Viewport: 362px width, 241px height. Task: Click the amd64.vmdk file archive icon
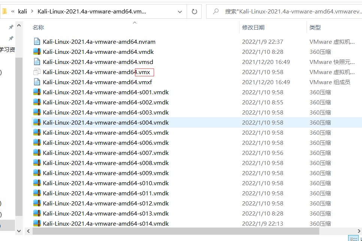coord(37,52)
